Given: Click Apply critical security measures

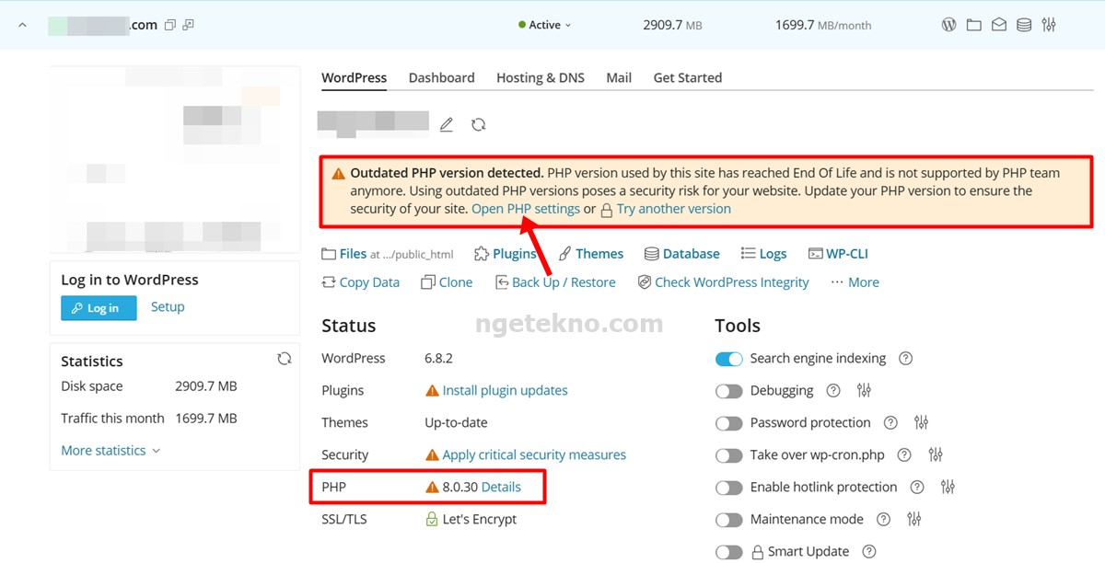Looking at the screenshot, I should click(x=534, y=455).
